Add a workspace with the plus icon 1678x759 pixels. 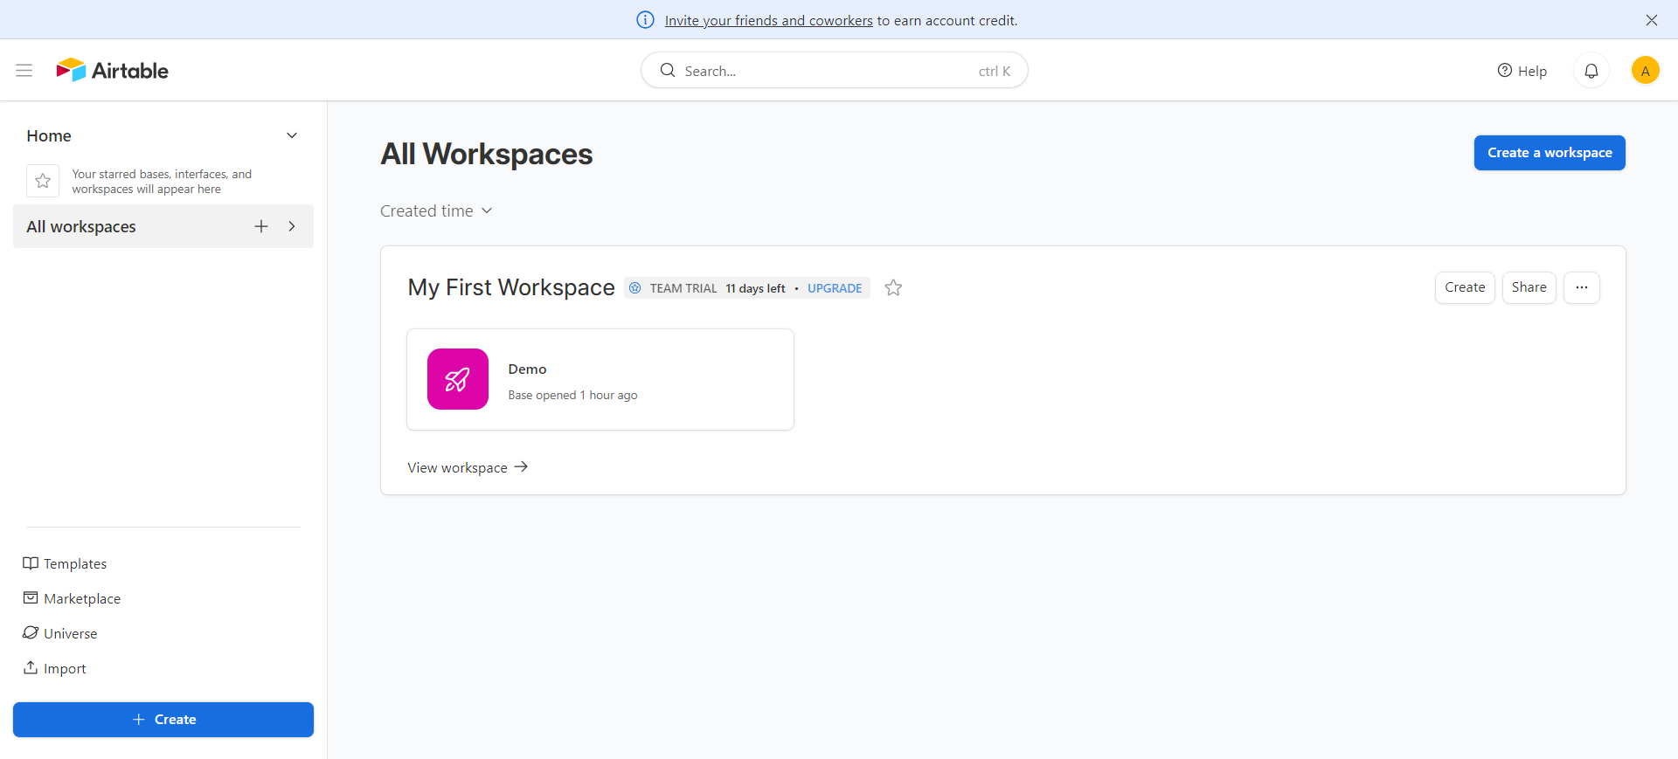click(x=261, y=226)
